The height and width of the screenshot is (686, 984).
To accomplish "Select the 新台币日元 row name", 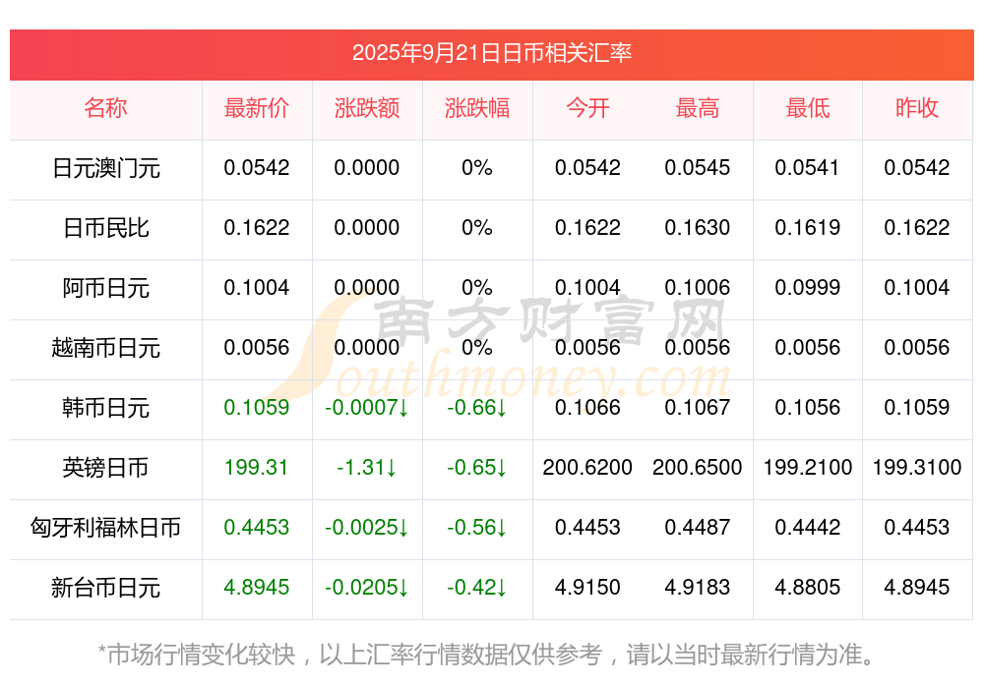I will (105, 588).
